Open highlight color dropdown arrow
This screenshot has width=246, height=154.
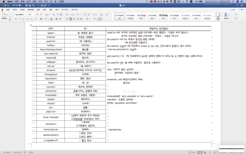[x=48, y=19]
